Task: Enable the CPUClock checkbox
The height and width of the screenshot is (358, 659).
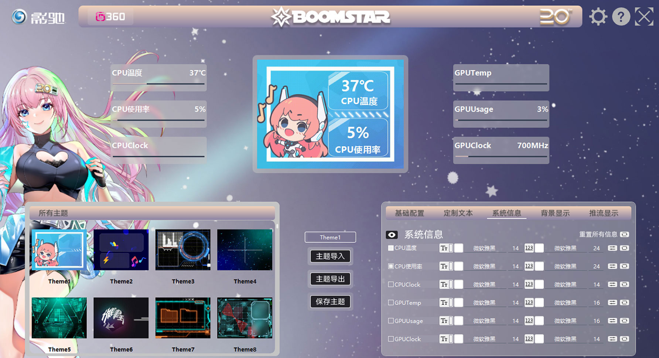Action: coord(391,284)
